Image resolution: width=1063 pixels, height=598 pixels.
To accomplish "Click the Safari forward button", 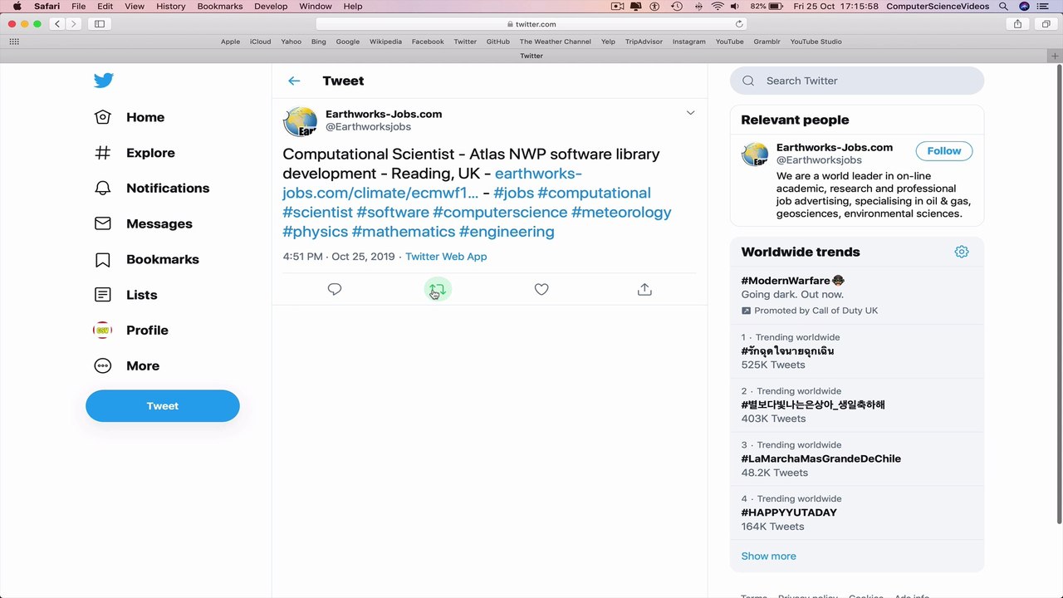I will coord(73,24).
